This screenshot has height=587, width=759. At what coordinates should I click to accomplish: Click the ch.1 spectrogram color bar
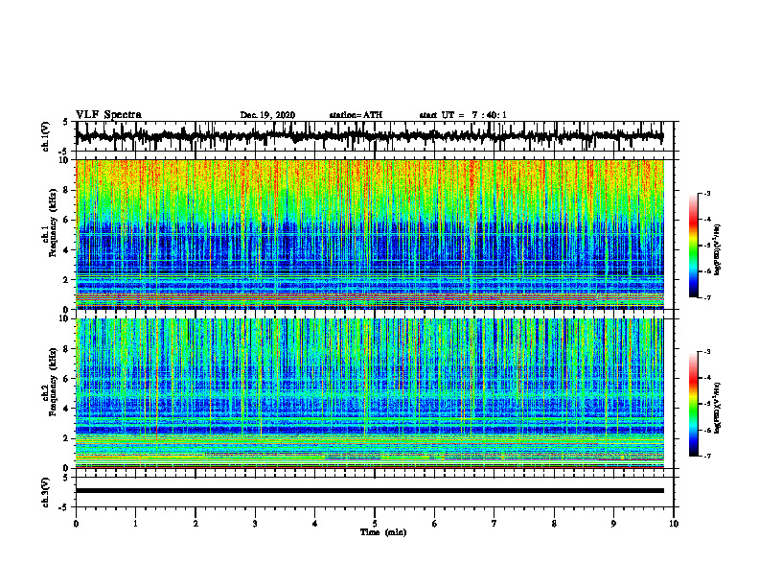tap(693, 246)
